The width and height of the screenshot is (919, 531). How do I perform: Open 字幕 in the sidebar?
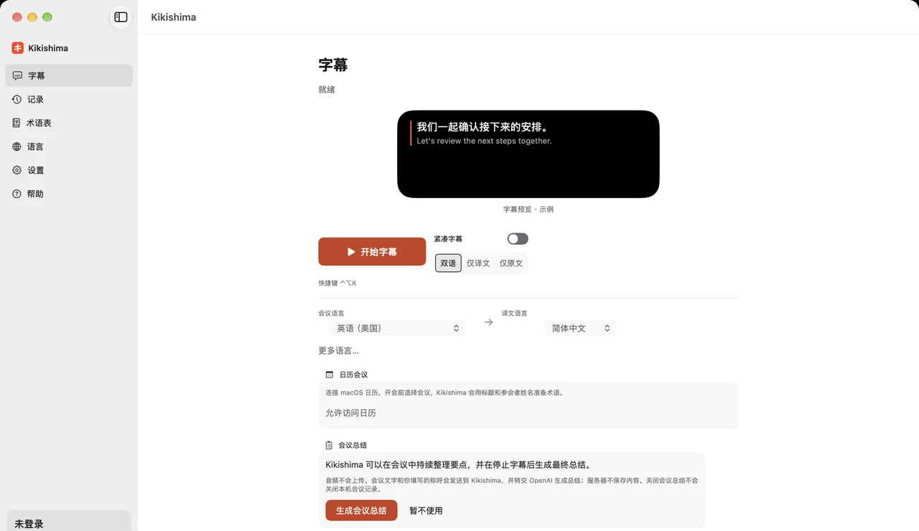point(69,75)
